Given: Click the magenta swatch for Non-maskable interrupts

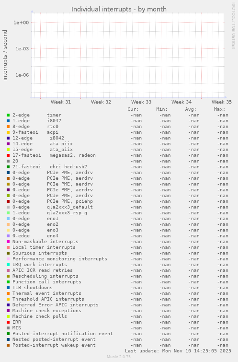Looking at the screenshot, I should click(8, 242).
